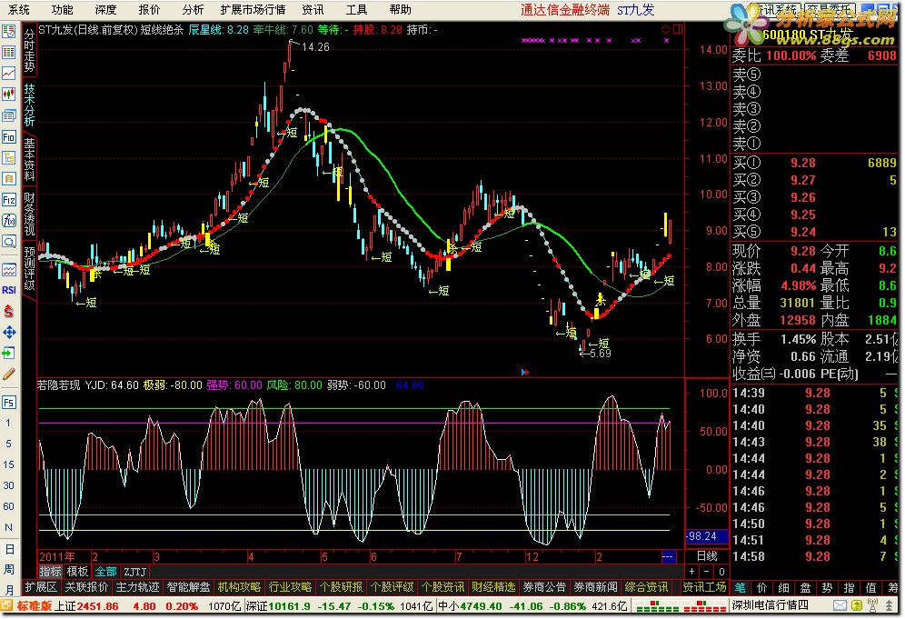Select the blue four-arrow move icon

pos(9,332)
